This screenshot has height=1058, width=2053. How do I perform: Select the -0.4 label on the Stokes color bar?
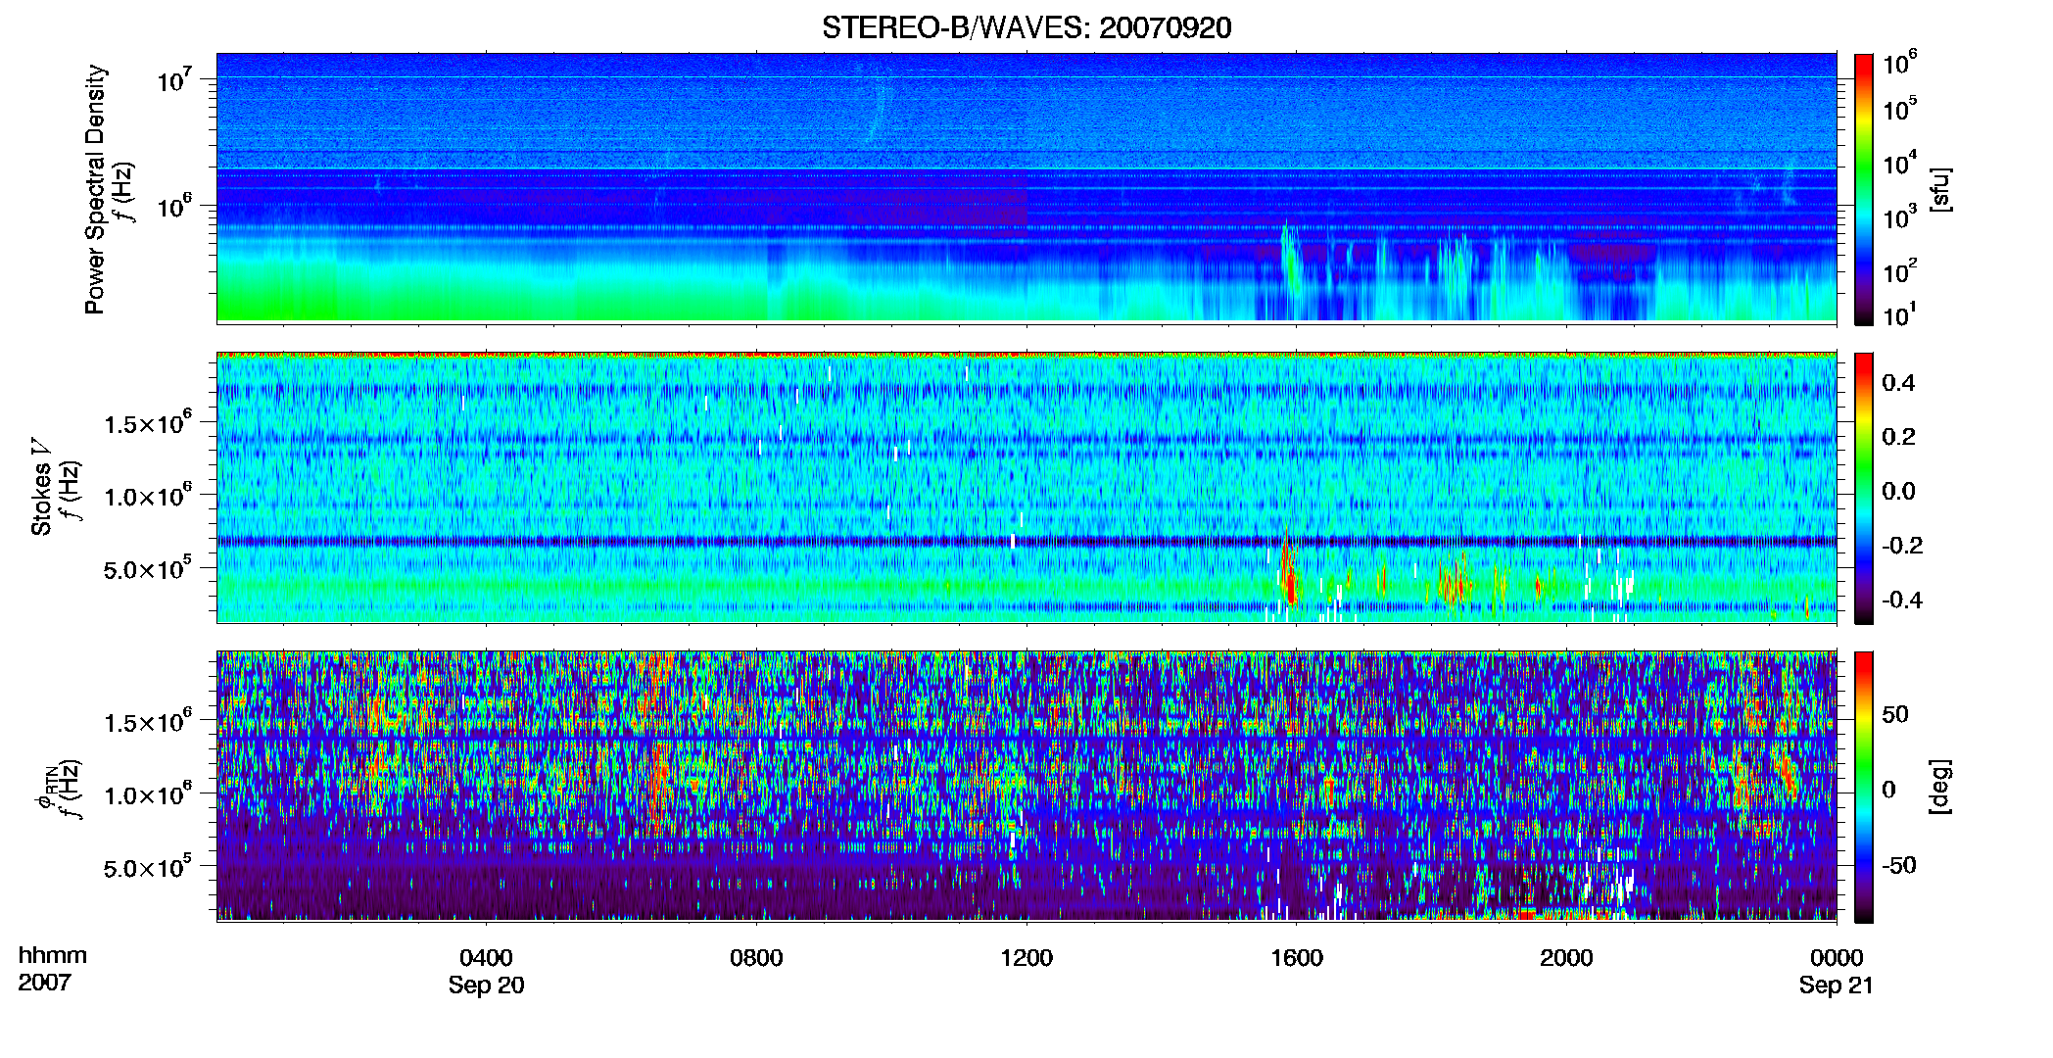[x=1901, y=600]
